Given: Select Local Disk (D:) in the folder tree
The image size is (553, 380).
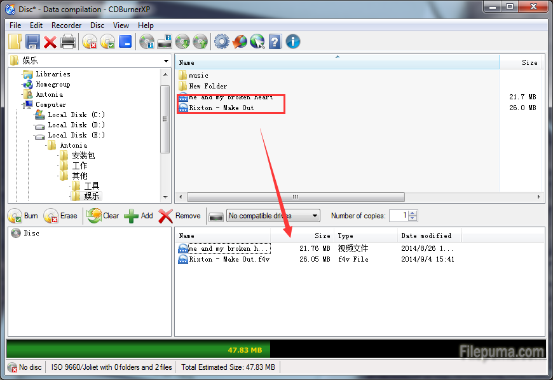Looking at the screenshot, I should [76, 125].
